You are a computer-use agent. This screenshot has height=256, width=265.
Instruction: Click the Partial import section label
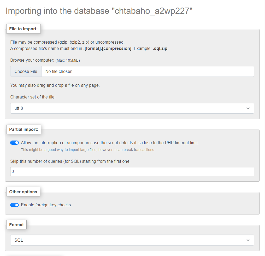point(23,129)
